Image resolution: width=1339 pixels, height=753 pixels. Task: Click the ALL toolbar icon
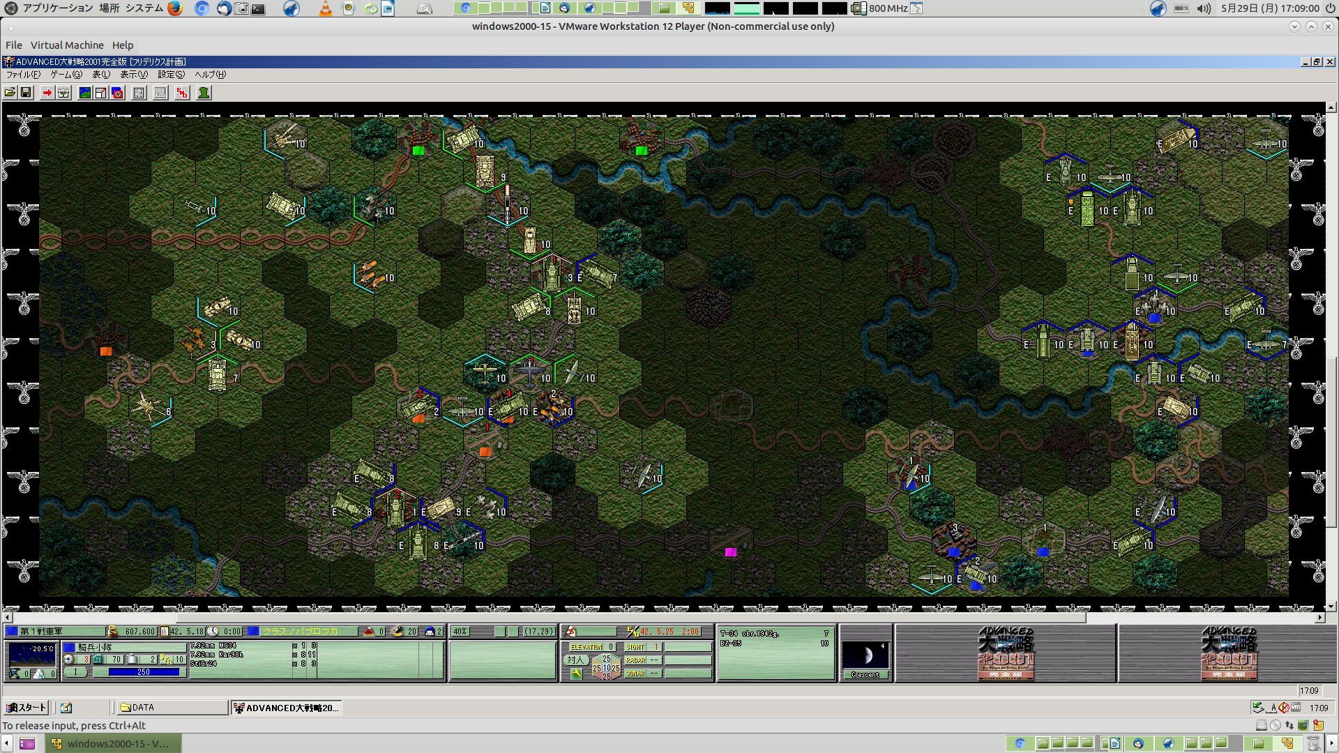click(160, 93)
